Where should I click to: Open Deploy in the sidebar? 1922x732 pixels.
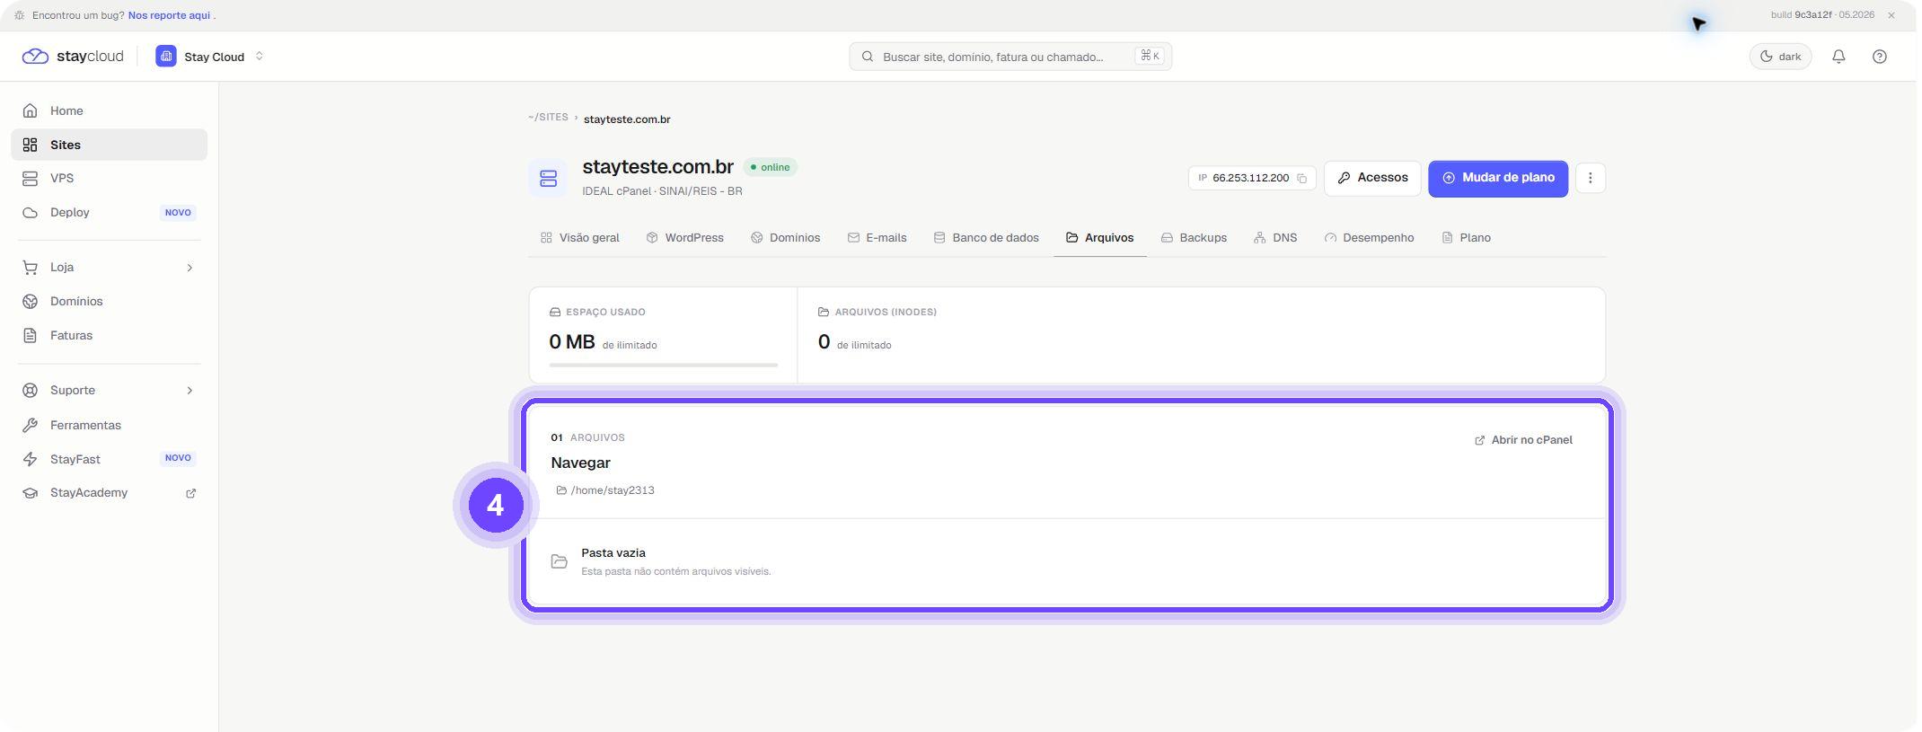[110, 212]
